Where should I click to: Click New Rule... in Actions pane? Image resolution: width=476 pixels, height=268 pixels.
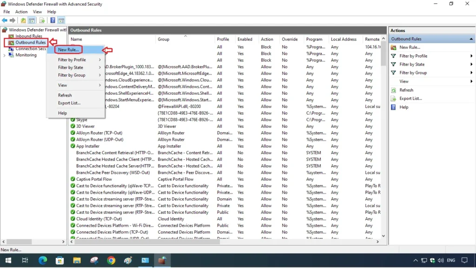410,47
